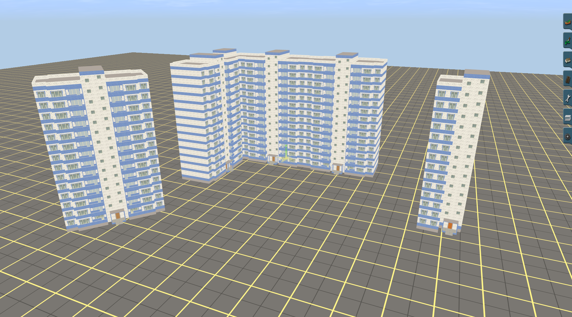Image resolution: width=572 pixels, height=317 pixels.
Task: Open the Tracks tab
Action: [568, 79]
